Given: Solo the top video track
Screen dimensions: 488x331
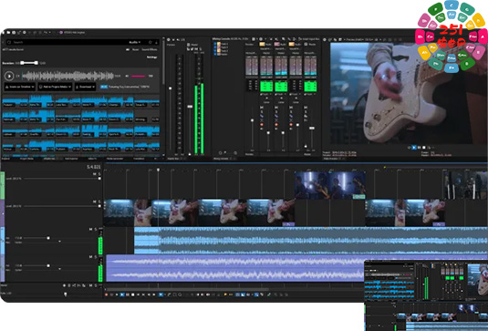Looking at the screenshot, I should (99, 174).
